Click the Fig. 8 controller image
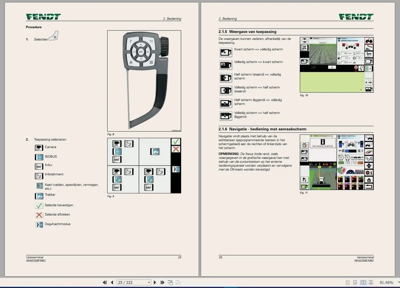400x288 pixels. (x=144, y=81)
